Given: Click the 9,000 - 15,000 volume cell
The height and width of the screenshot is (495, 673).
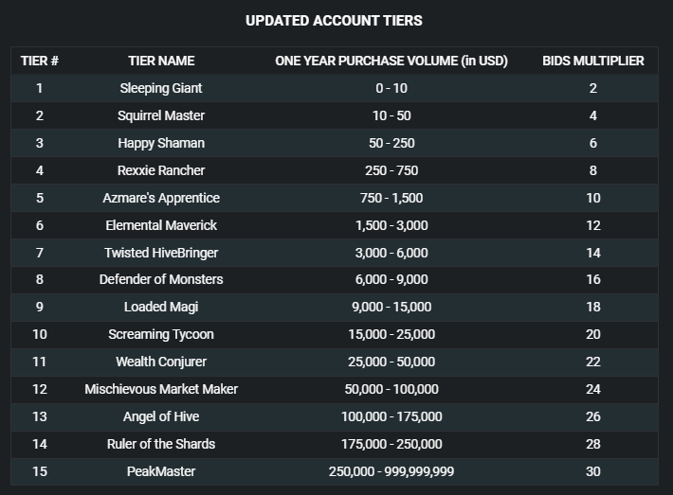Looking at the screenshot, I should tap(391, 307).
